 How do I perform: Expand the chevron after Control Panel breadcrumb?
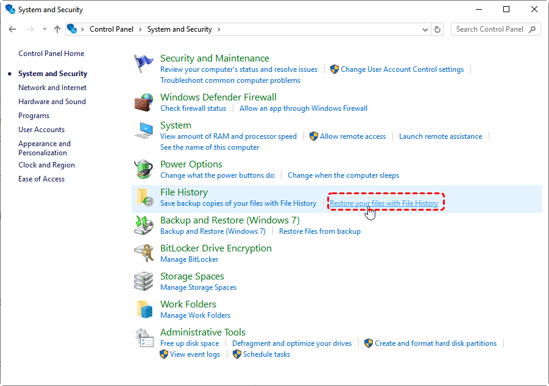(140, 29)
